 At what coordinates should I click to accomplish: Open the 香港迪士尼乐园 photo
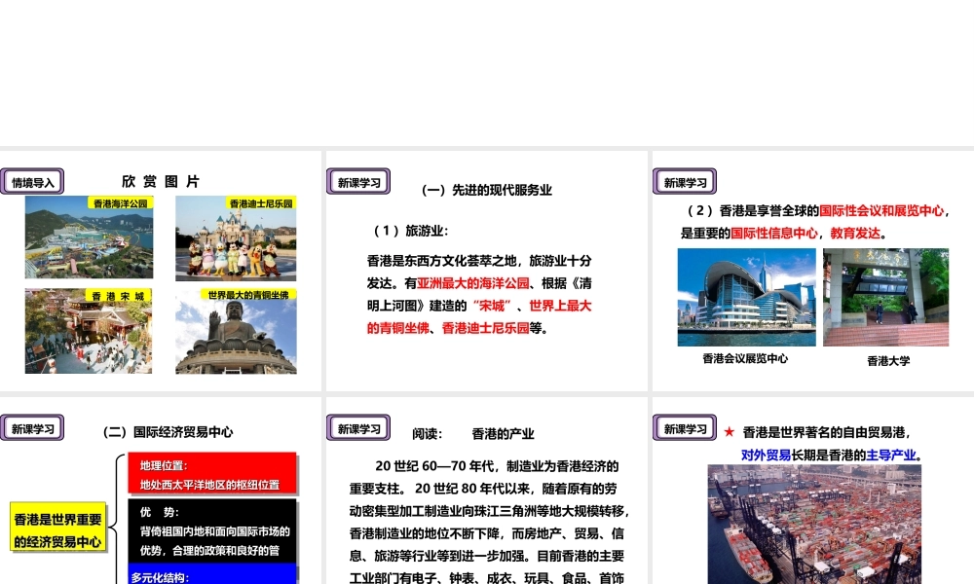click(x=236, y=238)
